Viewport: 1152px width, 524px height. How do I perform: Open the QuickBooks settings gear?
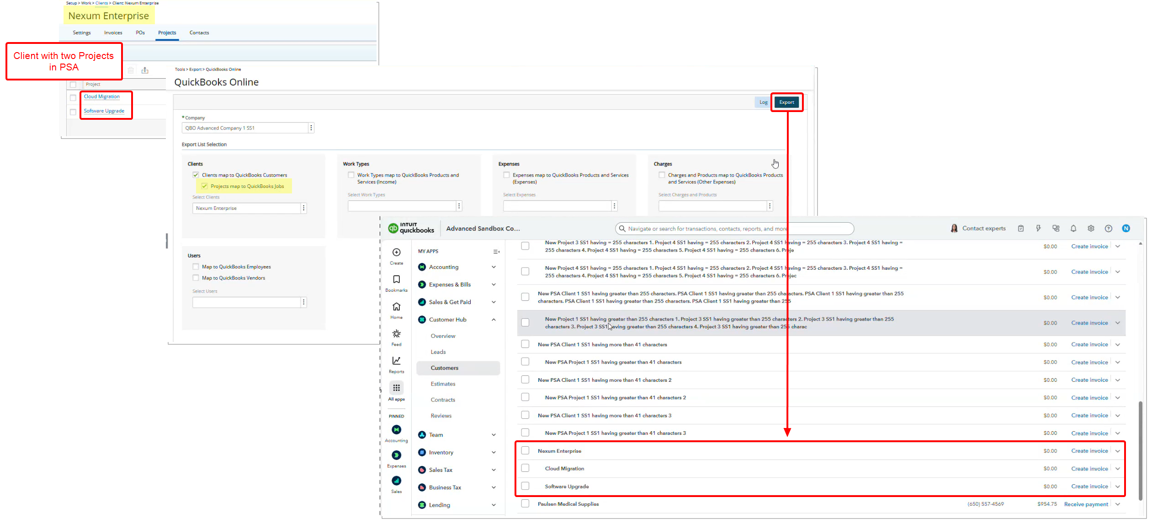(1091, 229)
